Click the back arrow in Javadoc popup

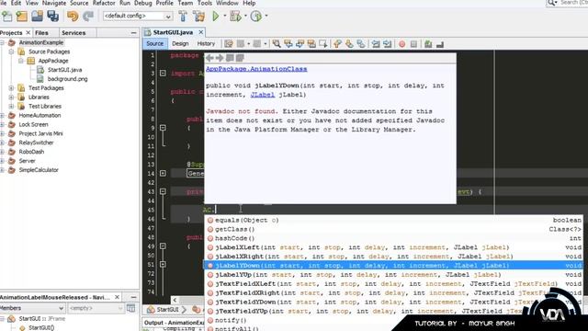pos(209,58)
